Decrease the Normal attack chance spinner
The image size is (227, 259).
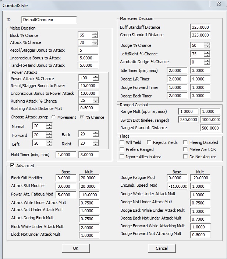tap(49, 127)
